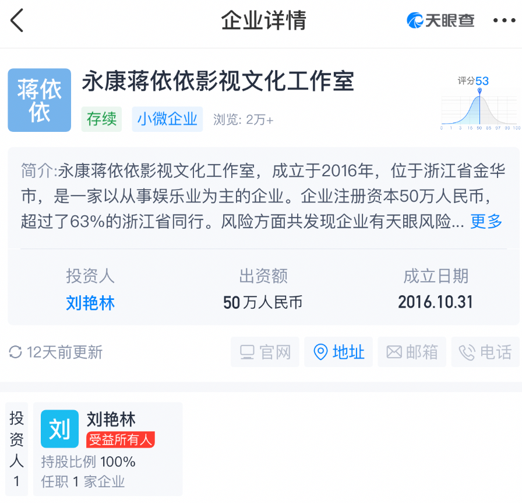Expand the company intro with 更多
Viewport: 522px width, 503px height.
tap(486, 222)
